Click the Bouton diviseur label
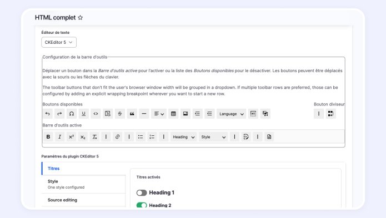This screenshot has height=218, width=386. [x=329, y=104]
